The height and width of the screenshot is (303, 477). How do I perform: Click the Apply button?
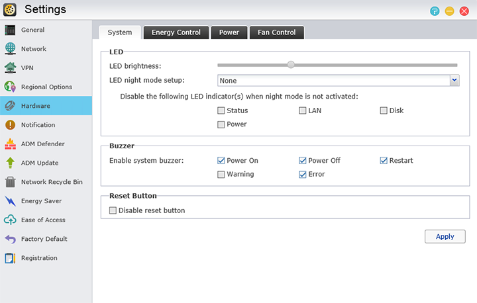tap(445, 237)
